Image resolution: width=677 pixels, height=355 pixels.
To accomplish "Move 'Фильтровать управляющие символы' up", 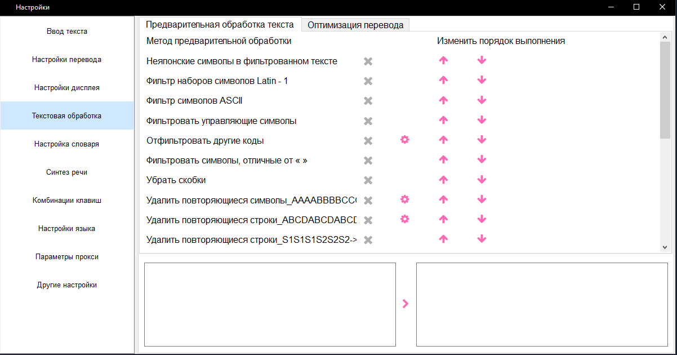I will [443, 120].
